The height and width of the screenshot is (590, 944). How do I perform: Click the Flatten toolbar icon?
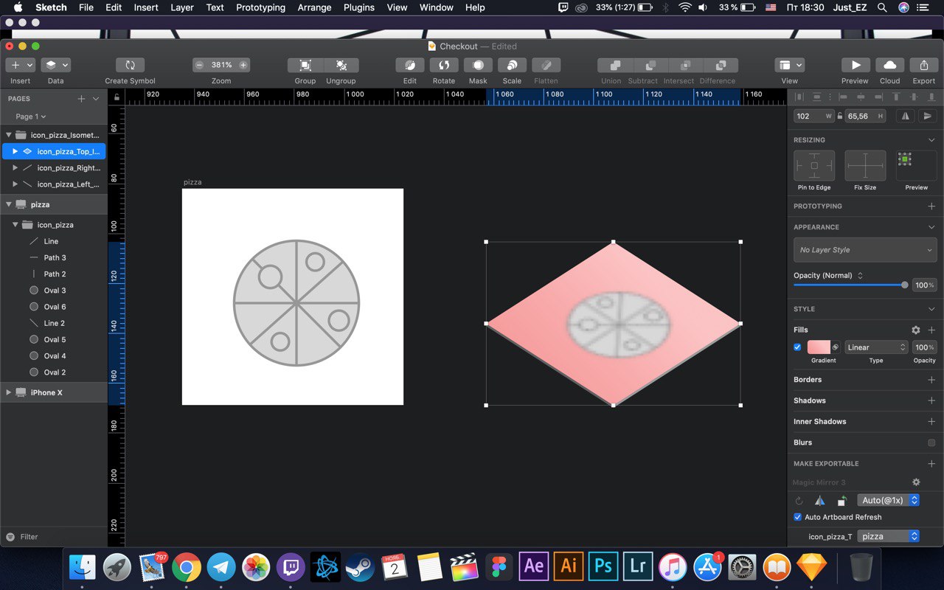[x=546, y=65]
